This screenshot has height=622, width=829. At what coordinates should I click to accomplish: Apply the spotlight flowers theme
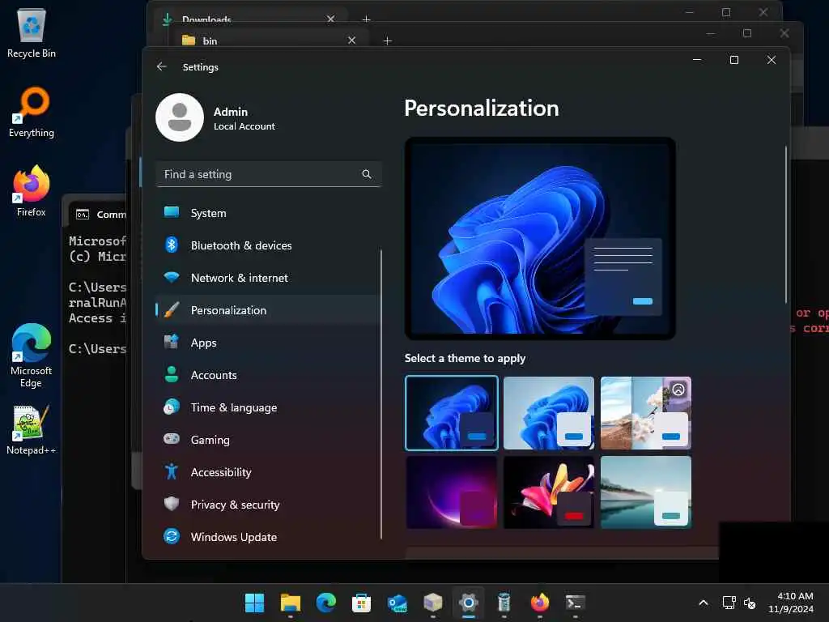[x=645, y=412]
